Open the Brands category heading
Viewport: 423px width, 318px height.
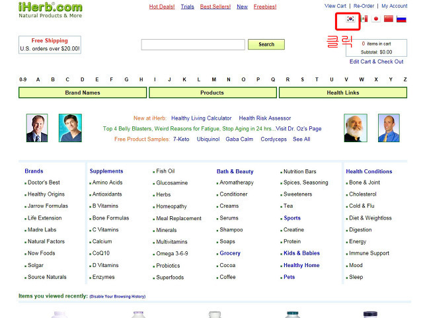point(34,171)
